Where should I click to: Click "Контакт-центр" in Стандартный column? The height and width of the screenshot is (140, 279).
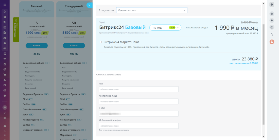(68, 120)
